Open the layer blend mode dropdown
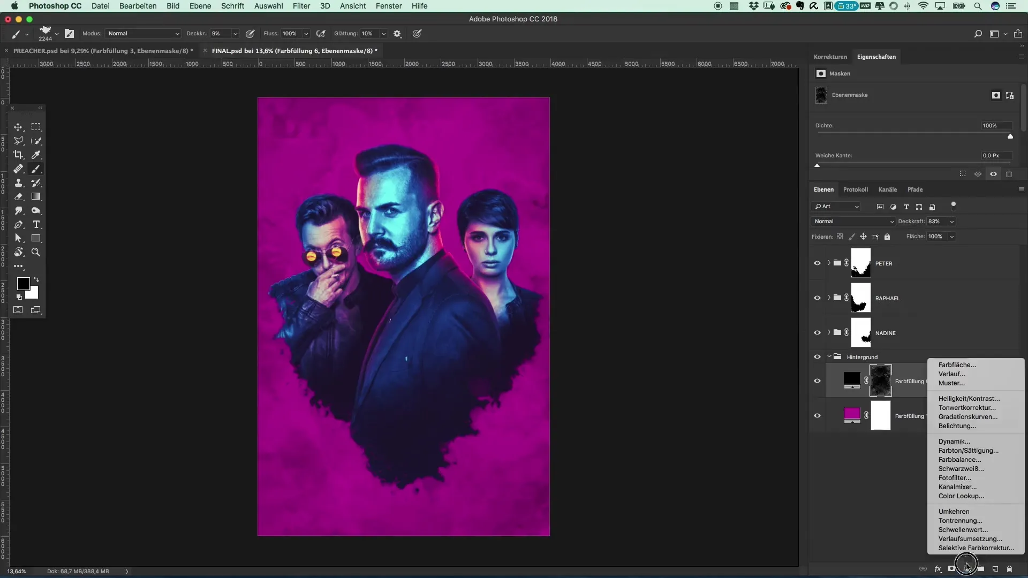This screenshot has width=1028, height=578. (x=853, y=222)
